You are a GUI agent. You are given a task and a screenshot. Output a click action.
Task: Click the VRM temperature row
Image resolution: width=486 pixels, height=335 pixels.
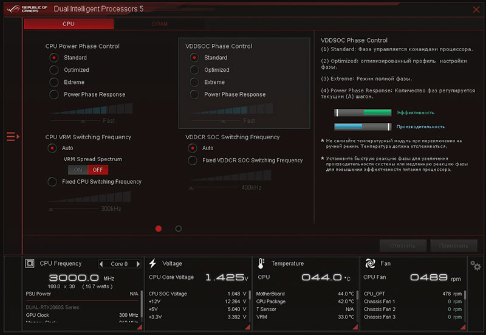click(305, 317)
